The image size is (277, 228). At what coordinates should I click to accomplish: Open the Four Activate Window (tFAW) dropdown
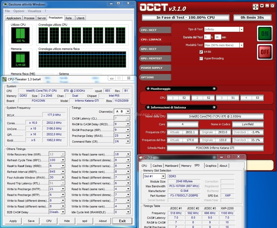point(63,177)
